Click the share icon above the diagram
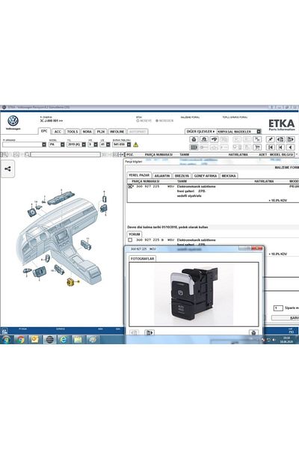Viewport: 299px width, 449px height. pos(7,169)
